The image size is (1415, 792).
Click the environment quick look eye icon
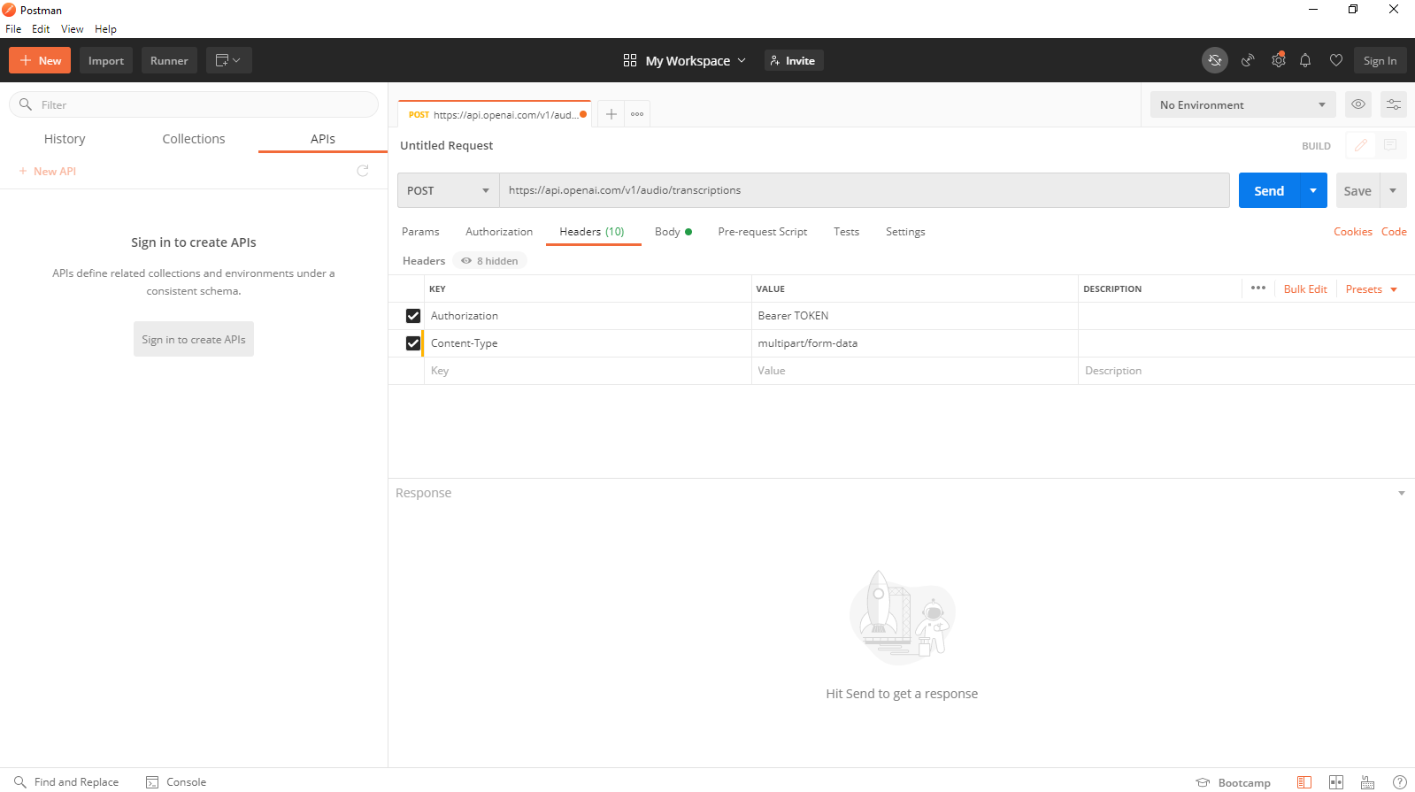point(1358,104)
